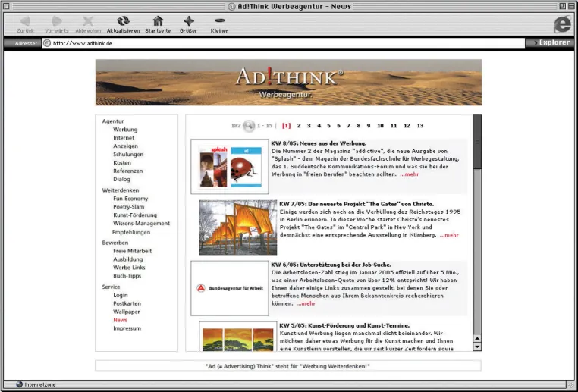Open the Kunst-Förderung sidebar link
This screenshot has height=392, width=578.
pos(135,215)
